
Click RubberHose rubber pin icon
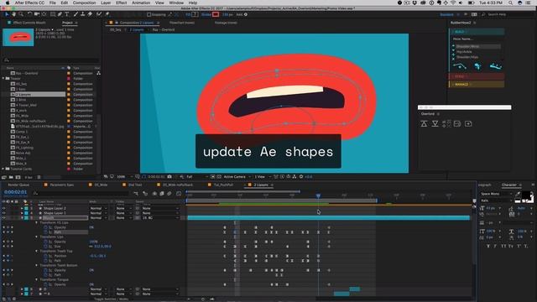495,65
